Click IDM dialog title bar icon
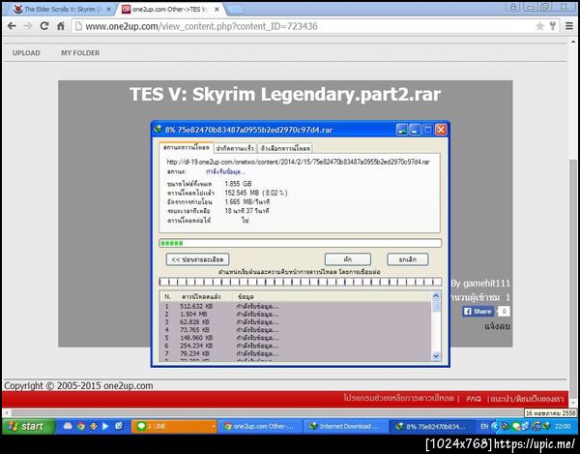Screen dimensions: 580x454 pos(158,130)
